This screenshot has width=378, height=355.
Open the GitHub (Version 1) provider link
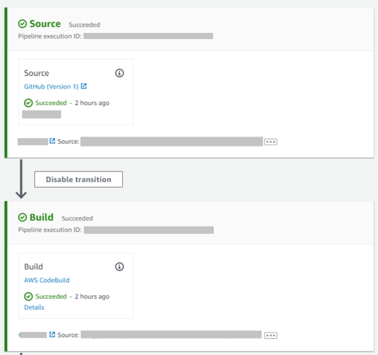coord(51,86)
